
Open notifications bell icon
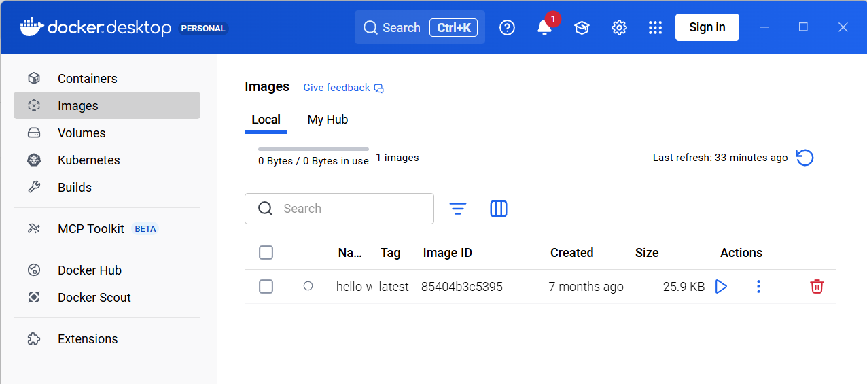[x=544, y=27]
